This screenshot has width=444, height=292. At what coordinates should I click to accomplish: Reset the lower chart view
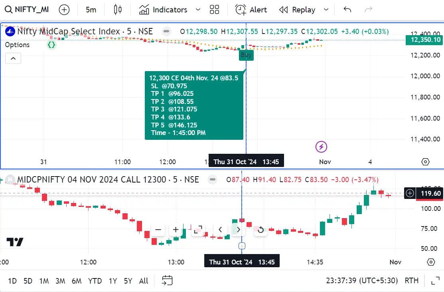tap(260, 230)
